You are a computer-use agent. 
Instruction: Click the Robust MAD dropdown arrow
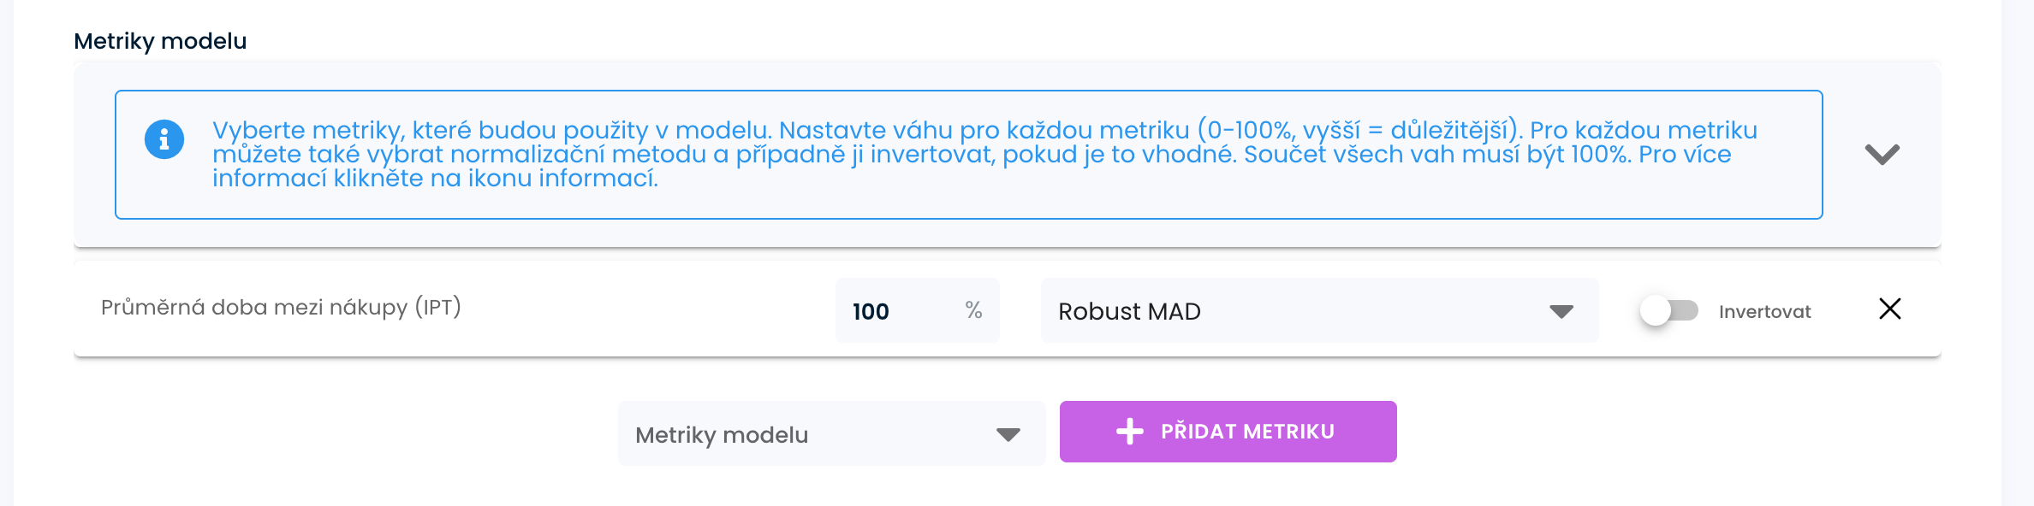point(1561,311)
